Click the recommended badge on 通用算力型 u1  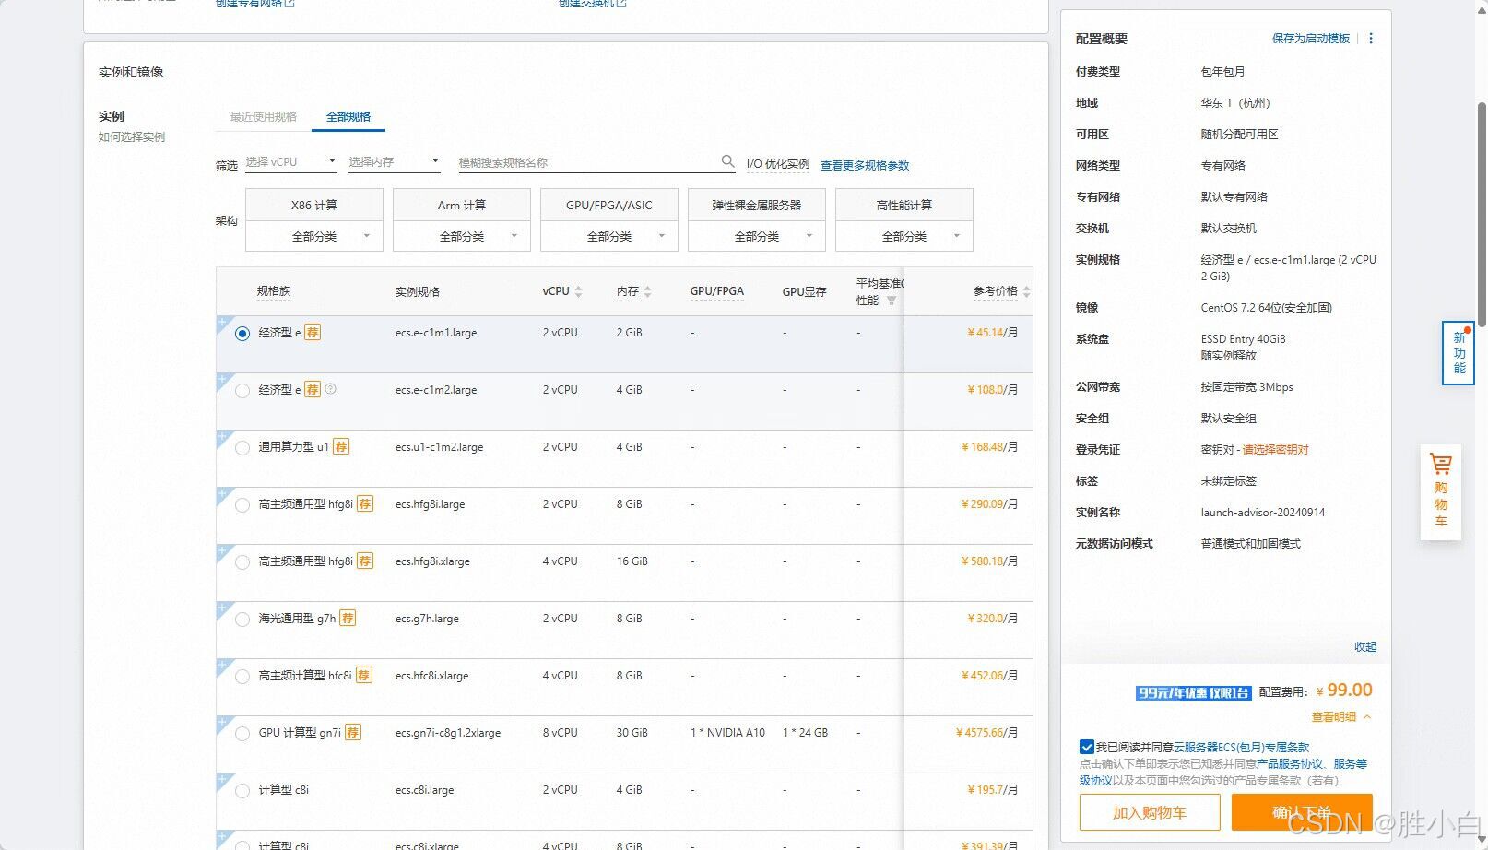341,447
